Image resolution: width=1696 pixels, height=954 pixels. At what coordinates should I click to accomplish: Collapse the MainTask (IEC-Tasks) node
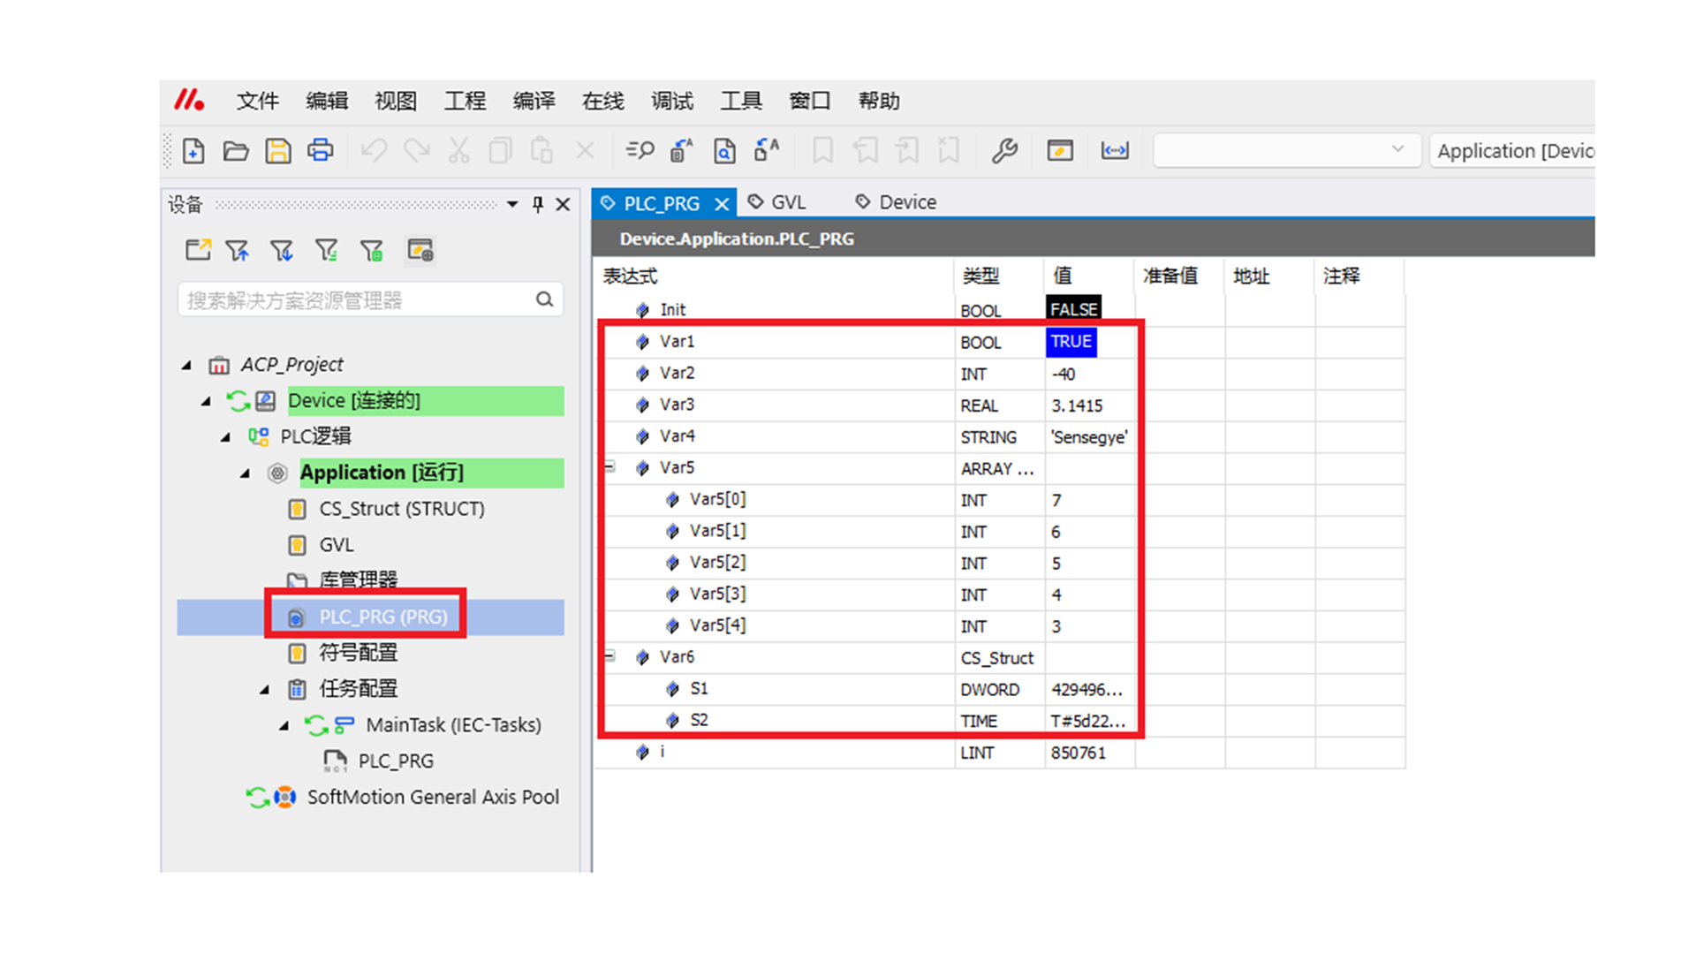tap(284, 726)
